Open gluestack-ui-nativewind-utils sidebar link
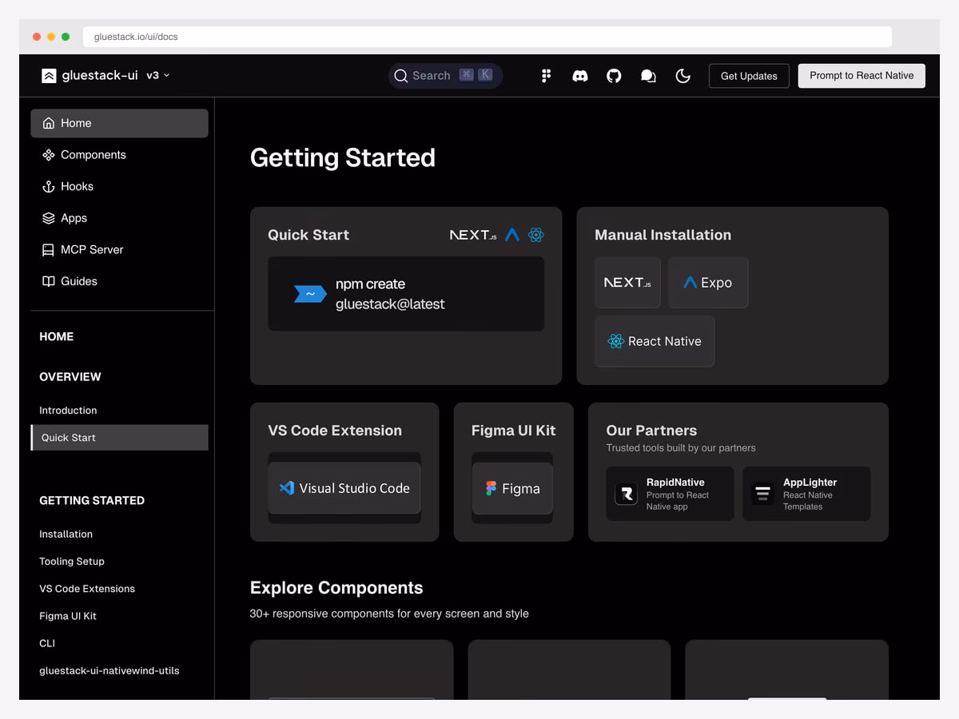Image resolution: width=959 pixels, height=719 pixels. 109,671
